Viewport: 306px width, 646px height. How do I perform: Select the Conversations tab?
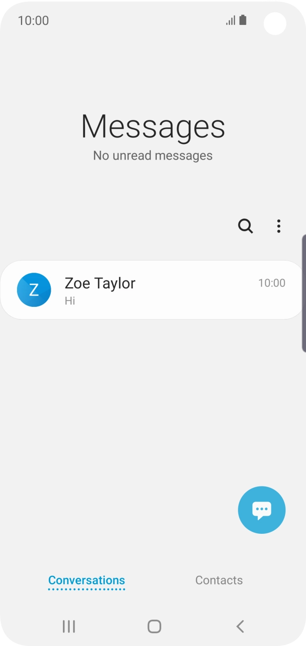pyautogui.click(x=86, y=580)
